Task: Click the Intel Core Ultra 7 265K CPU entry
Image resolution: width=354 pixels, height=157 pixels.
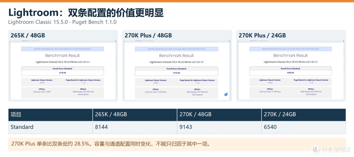Action: (x=42, y=92)
